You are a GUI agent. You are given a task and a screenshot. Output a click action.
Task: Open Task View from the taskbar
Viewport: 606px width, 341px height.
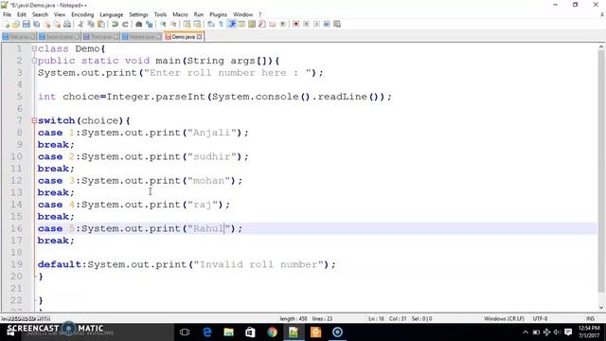[185, 332]
